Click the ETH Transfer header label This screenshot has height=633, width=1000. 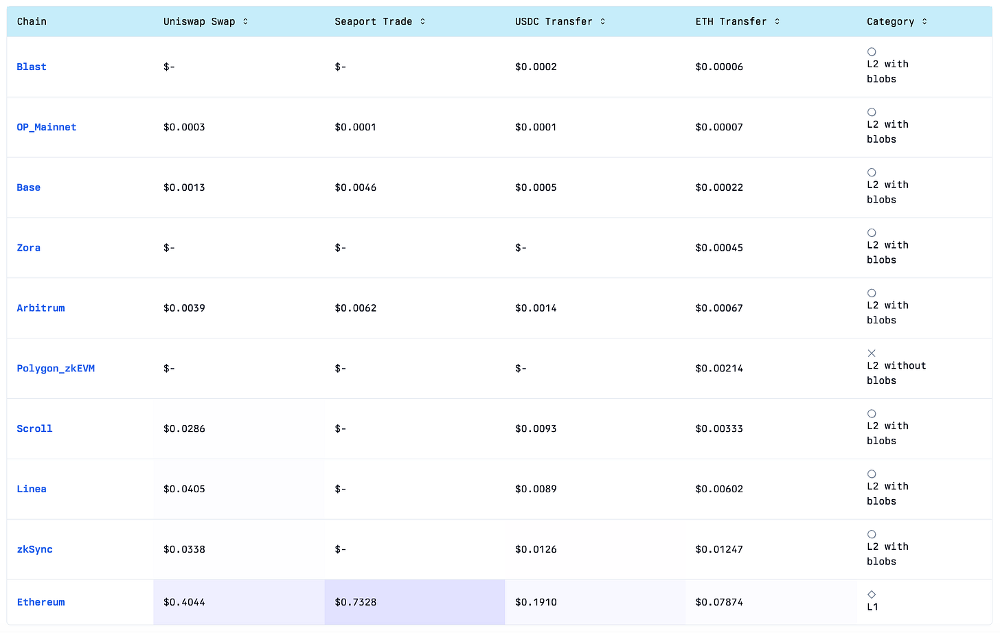pos(731,22)
